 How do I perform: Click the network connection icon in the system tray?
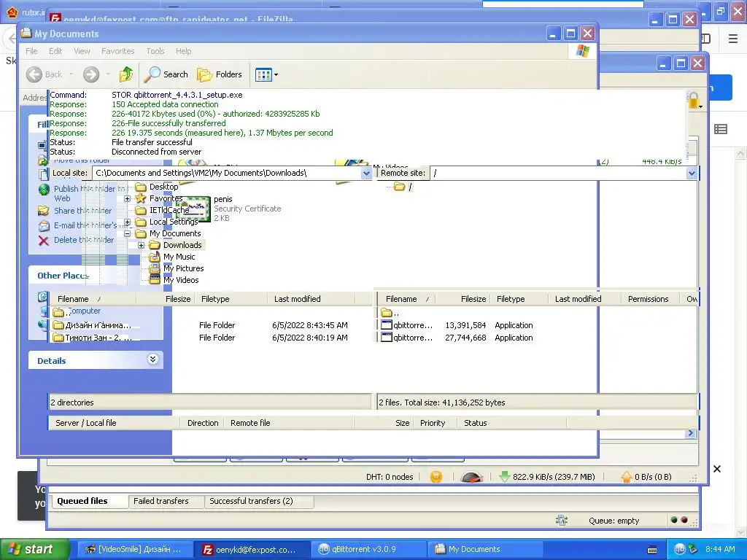[693, 549]
